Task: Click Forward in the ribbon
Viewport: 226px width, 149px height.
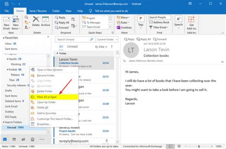Action: point(62,27)
